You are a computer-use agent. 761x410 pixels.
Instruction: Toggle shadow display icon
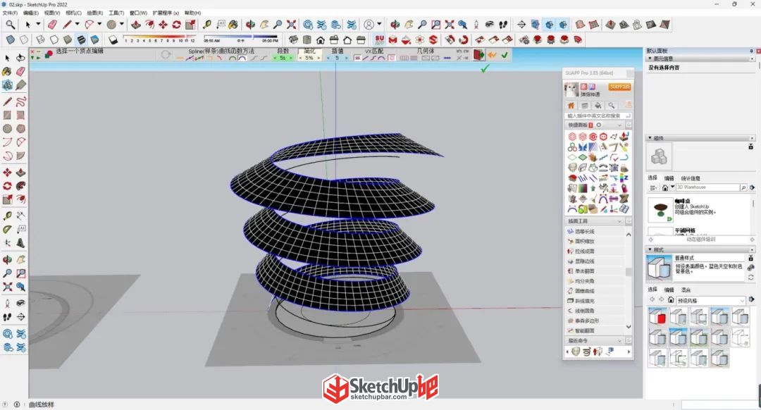(113, 39)
